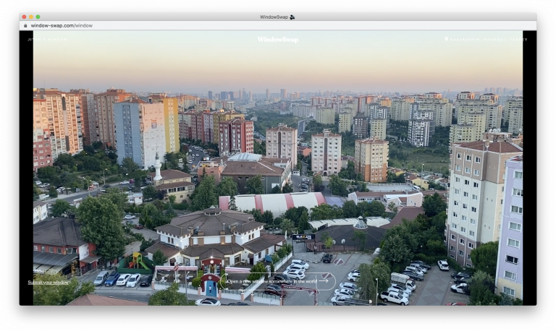
Task: Click the speaker icon in title bar
Action: coord(292,17)
